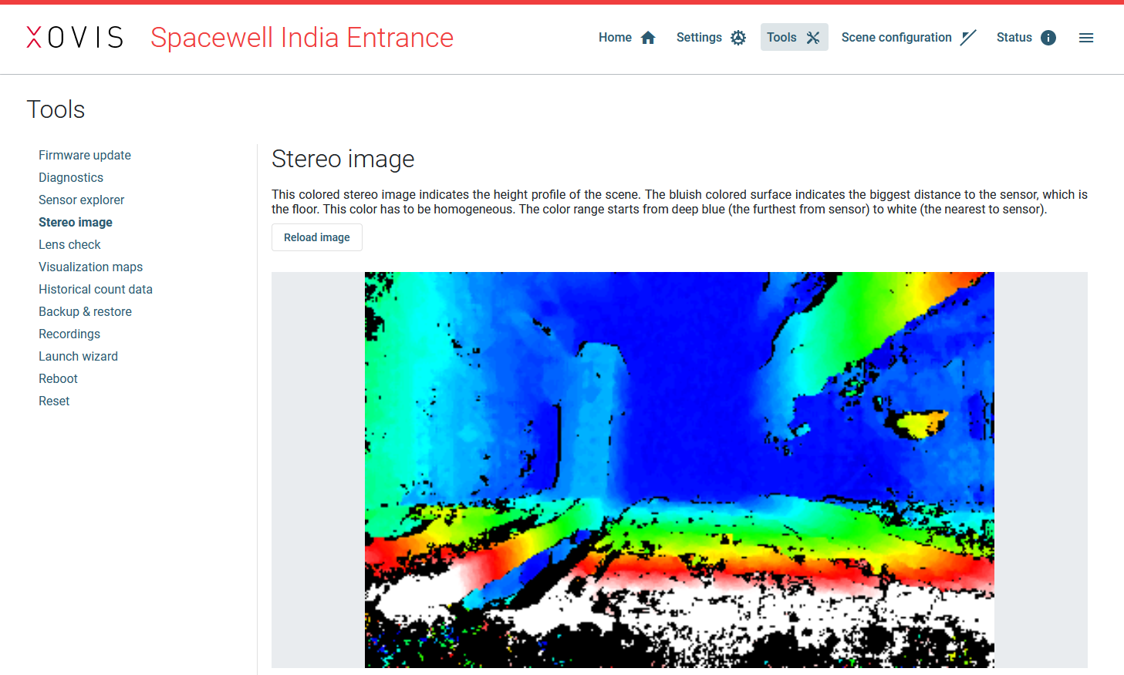The image size is (1124, 675).
Task: Open Firmware update page
Action: coord(85,155)
